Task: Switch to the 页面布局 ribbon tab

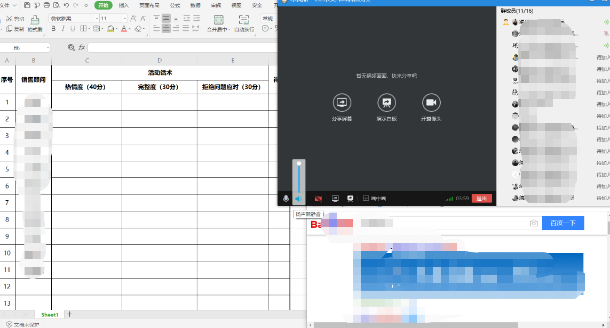Action: coord(149,5)
